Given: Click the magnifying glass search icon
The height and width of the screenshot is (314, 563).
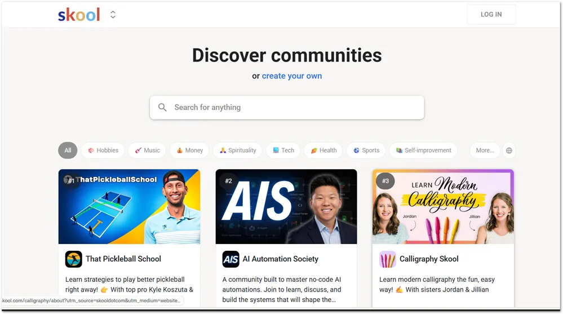Looking at the screenshot, I should [162, 108].
